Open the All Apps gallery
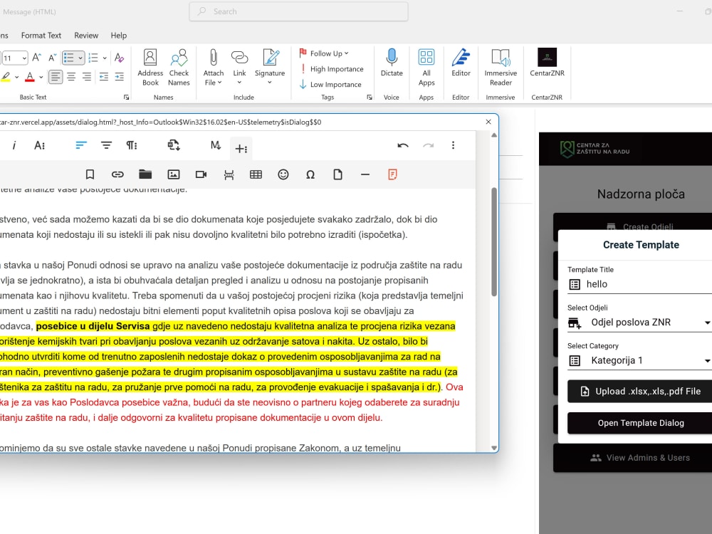712x534 pixels. pyautogui.click(x=426, y=68)
